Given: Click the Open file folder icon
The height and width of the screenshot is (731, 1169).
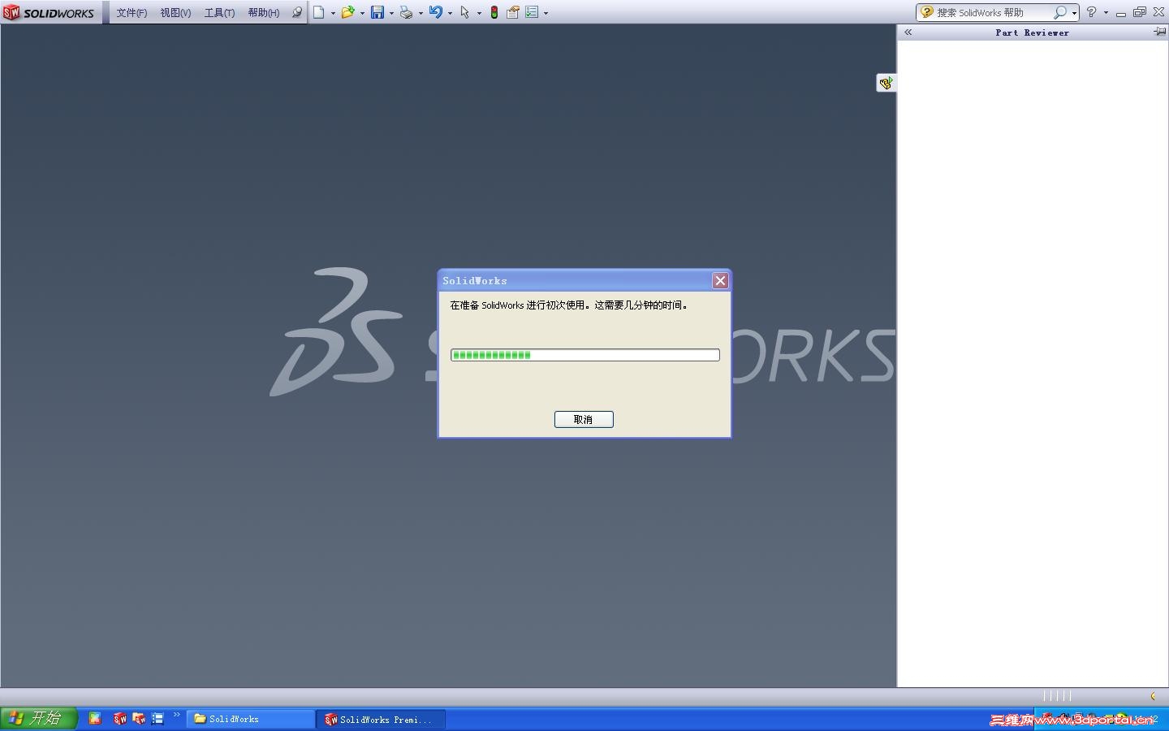Looking at the screenshot, I should click(x=348, y=12).
